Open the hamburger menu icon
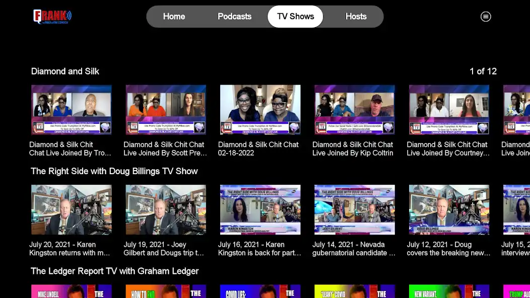This screenshot has width=530, height=298. [x=486, y=17]
